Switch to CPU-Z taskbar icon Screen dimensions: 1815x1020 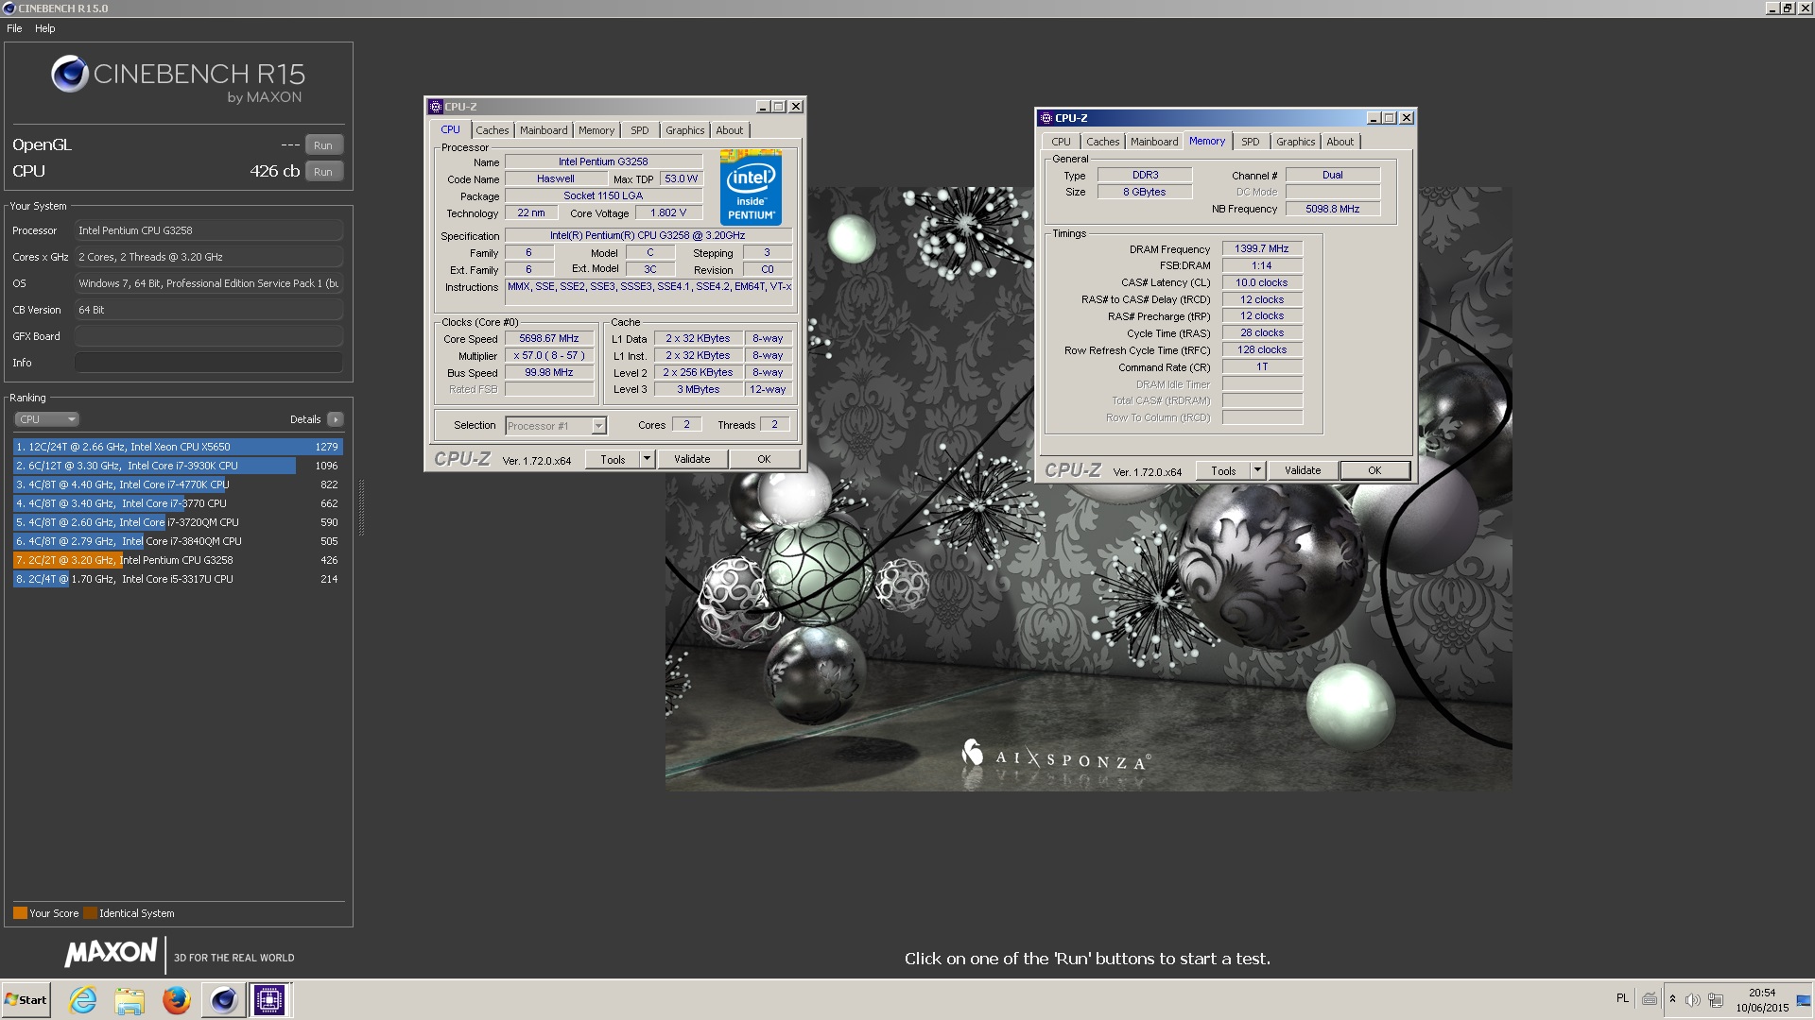point(269,999)
